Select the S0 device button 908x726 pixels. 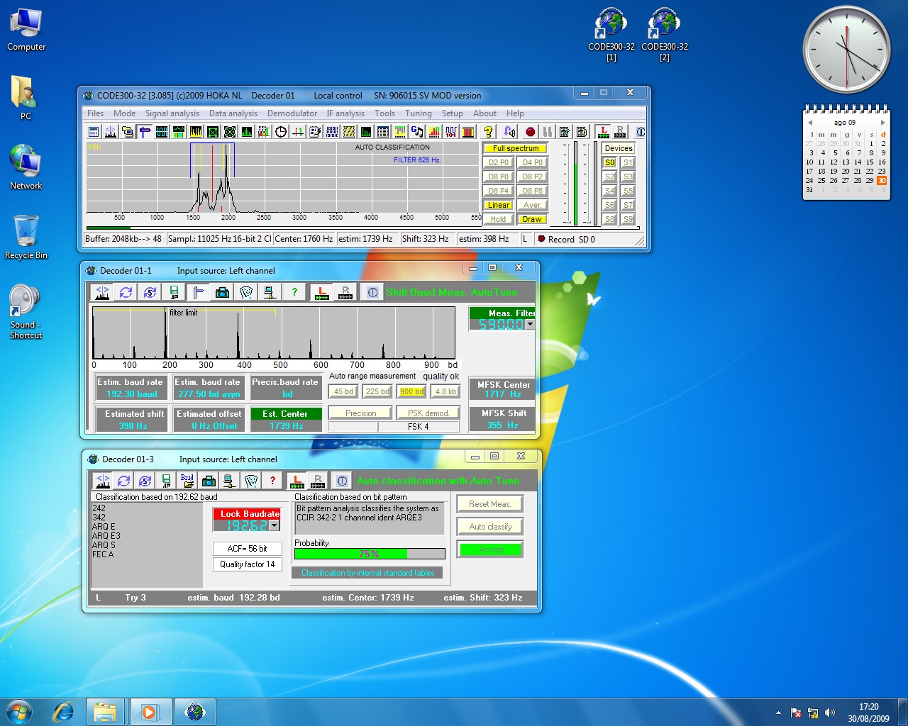(x=609, y=162)
